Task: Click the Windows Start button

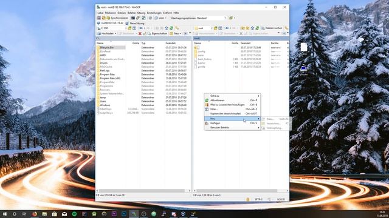Action: 5,214
